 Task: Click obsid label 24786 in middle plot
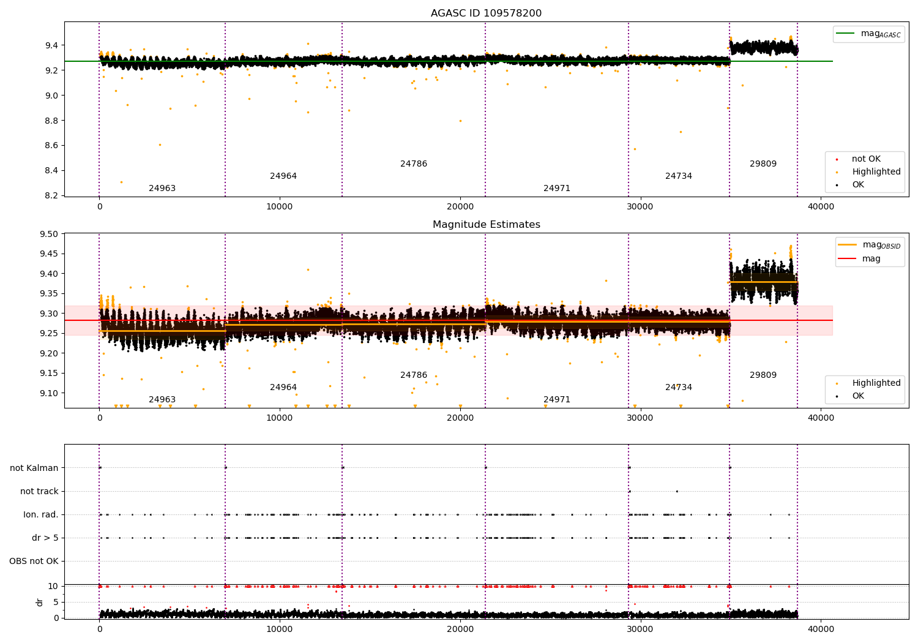pos(414,375)
